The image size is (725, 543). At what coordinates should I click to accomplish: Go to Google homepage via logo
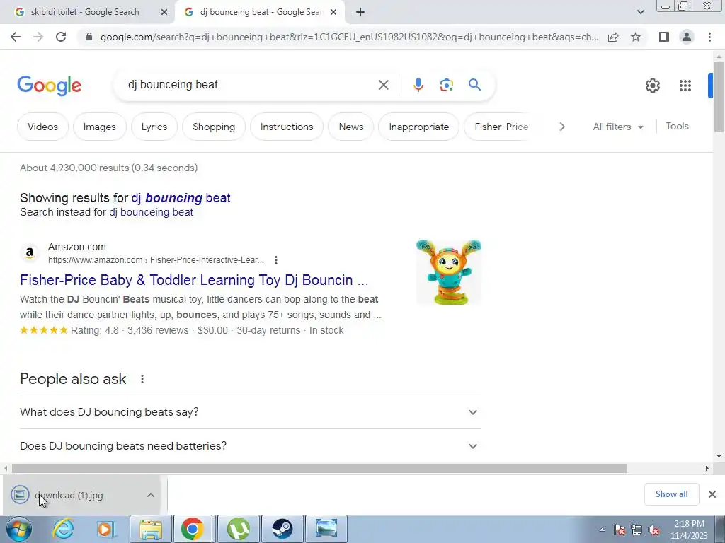(x=49, y=86)
